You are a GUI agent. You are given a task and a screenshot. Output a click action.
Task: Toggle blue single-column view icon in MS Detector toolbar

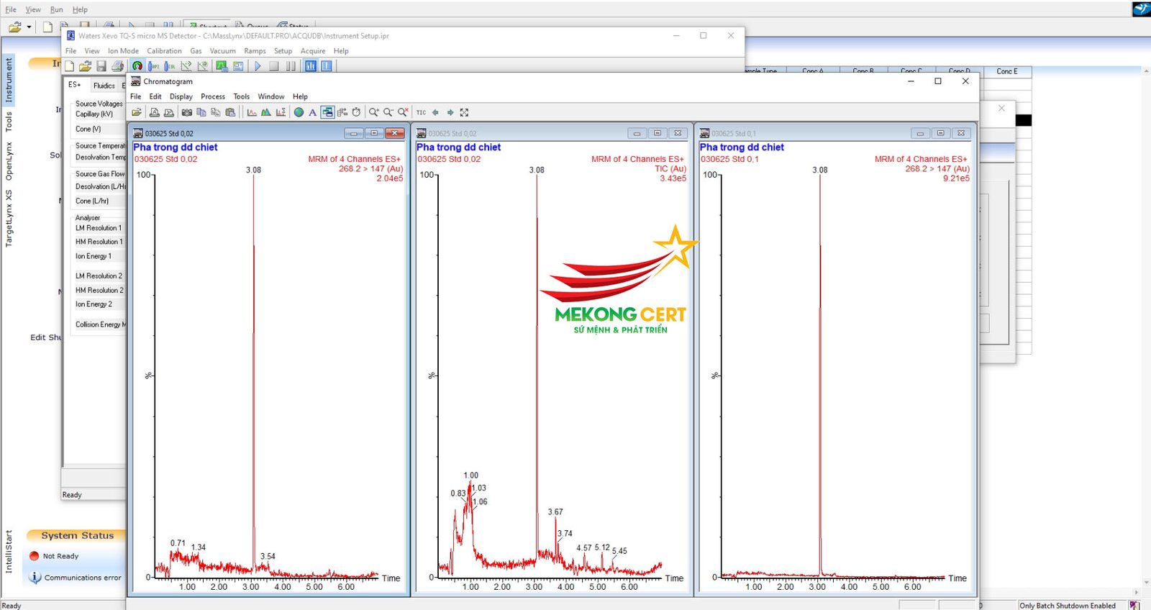pos(327,66)
